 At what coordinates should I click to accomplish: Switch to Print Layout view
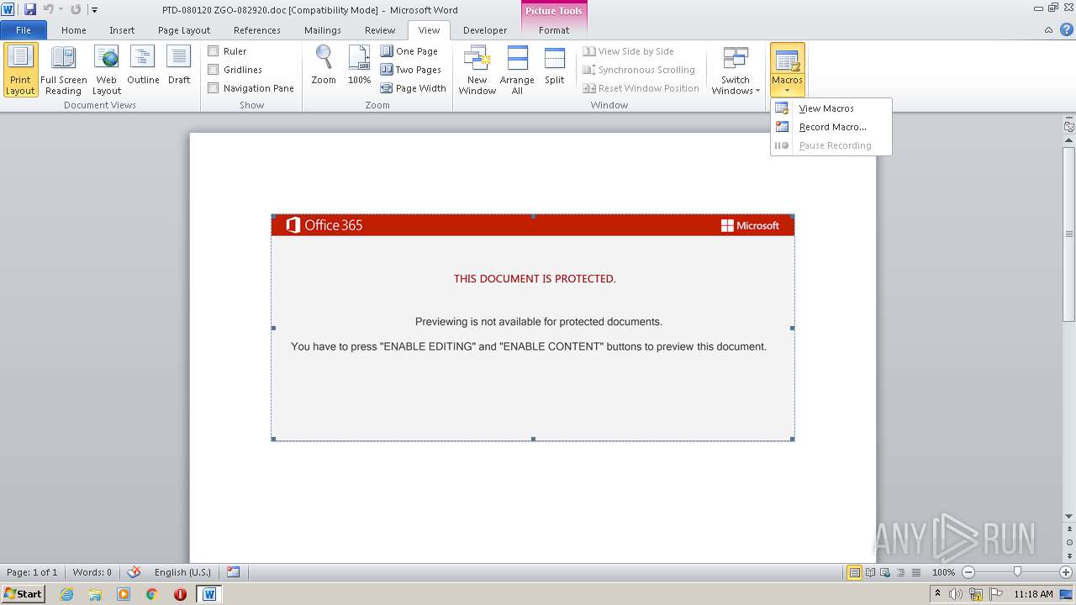point(20,70)
